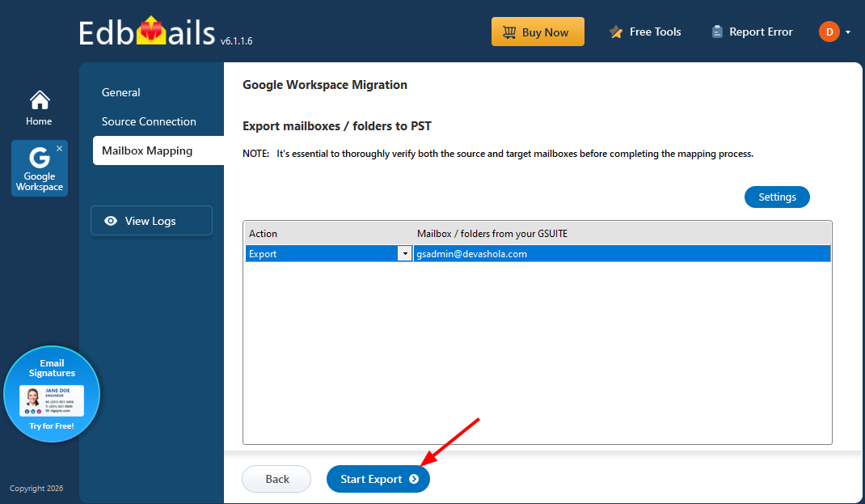This screenshot has width=865, height=504.
Task: Select the gsadmin@devashola.com mailbox row
Action: coord(538,254)
